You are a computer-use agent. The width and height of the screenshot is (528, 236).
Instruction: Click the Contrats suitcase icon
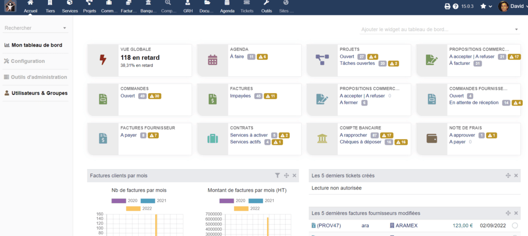click(x=212, y=139)
